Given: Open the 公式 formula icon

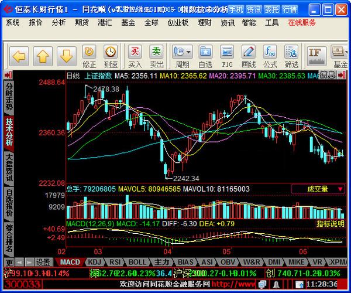Looking at the screenshot, I should click(270, 52).
